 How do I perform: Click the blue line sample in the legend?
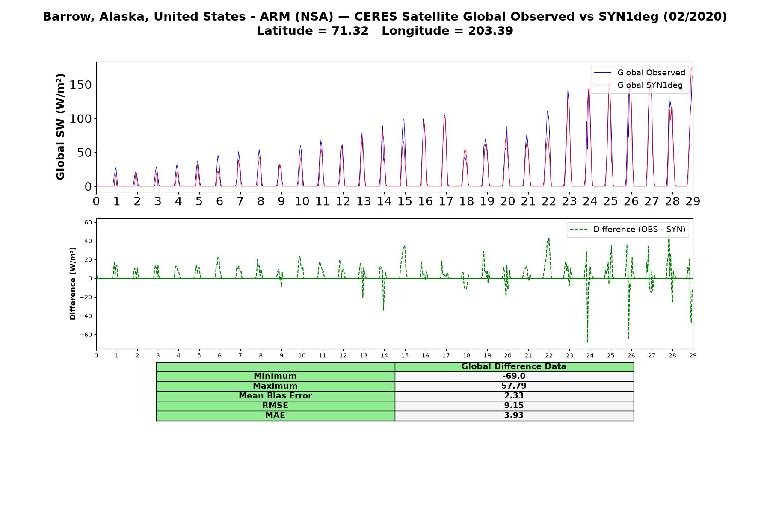tap(603, 73)
